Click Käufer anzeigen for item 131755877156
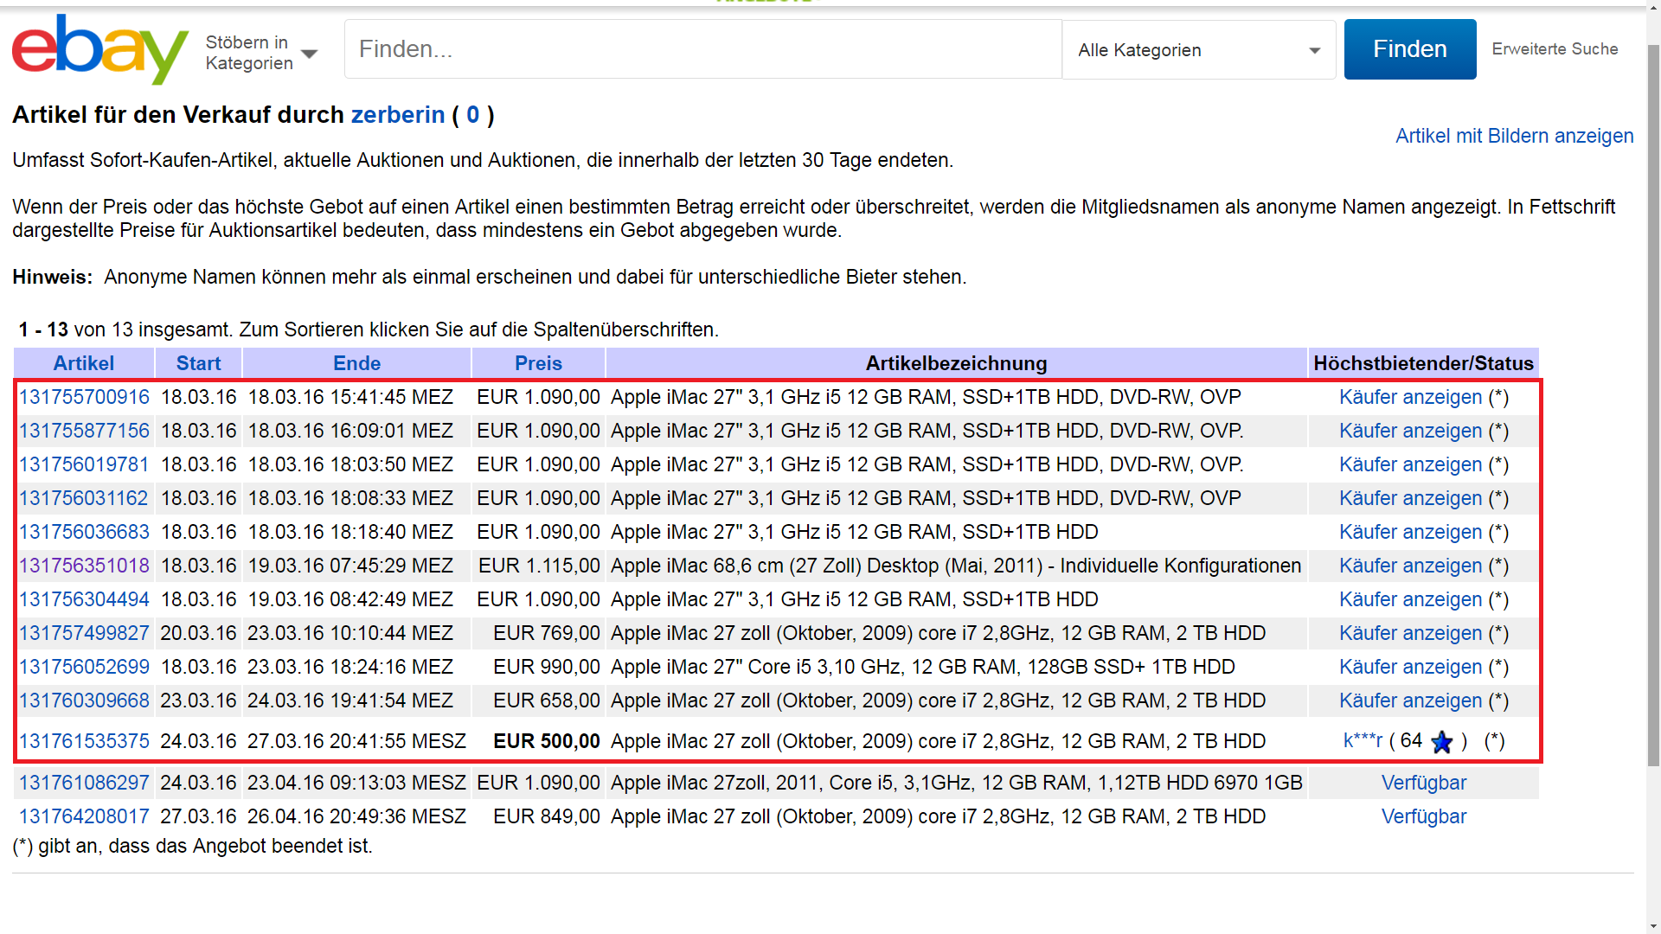Image resolution: width=1661 pixels, height=934 pixels. coord(1411,431)
